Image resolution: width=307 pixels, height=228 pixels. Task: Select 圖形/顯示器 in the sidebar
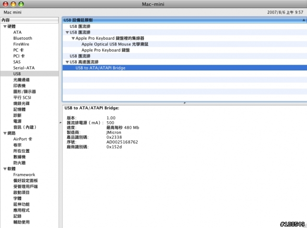point(24,91)
